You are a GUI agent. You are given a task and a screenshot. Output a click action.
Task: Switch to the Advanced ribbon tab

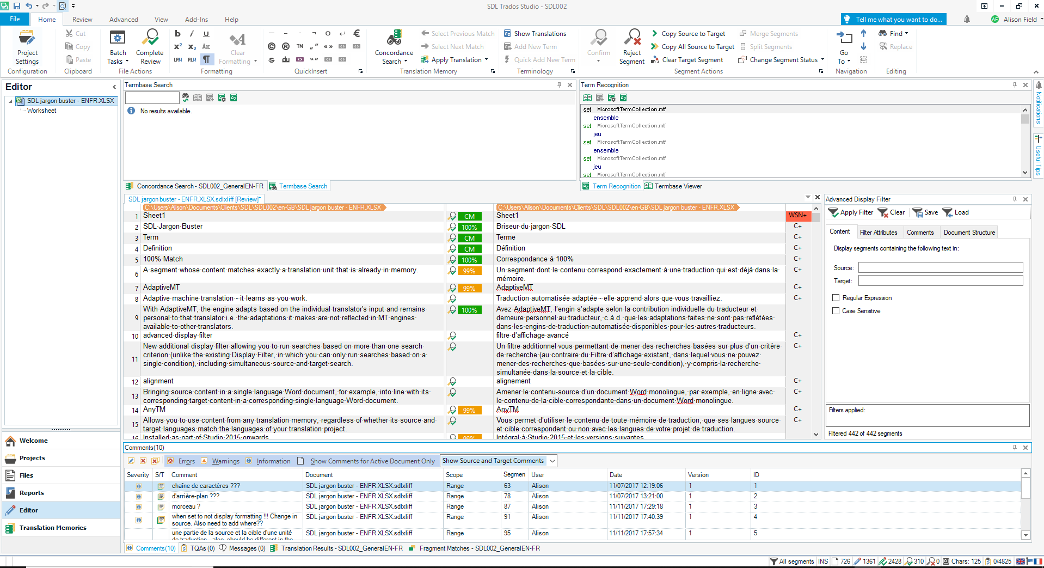click(x=124, y=19)
